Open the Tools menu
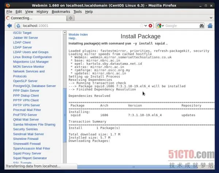 pos(77,12)
